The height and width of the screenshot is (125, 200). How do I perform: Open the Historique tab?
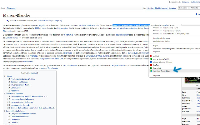[x=172, y=8]
